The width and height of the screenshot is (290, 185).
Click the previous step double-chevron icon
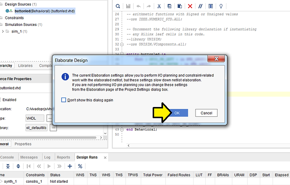click(39, 166)
